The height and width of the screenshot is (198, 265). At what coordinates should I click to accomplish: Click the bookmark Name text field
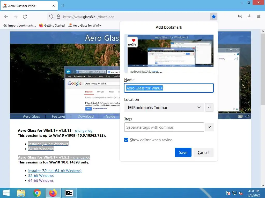click(169, 88)
